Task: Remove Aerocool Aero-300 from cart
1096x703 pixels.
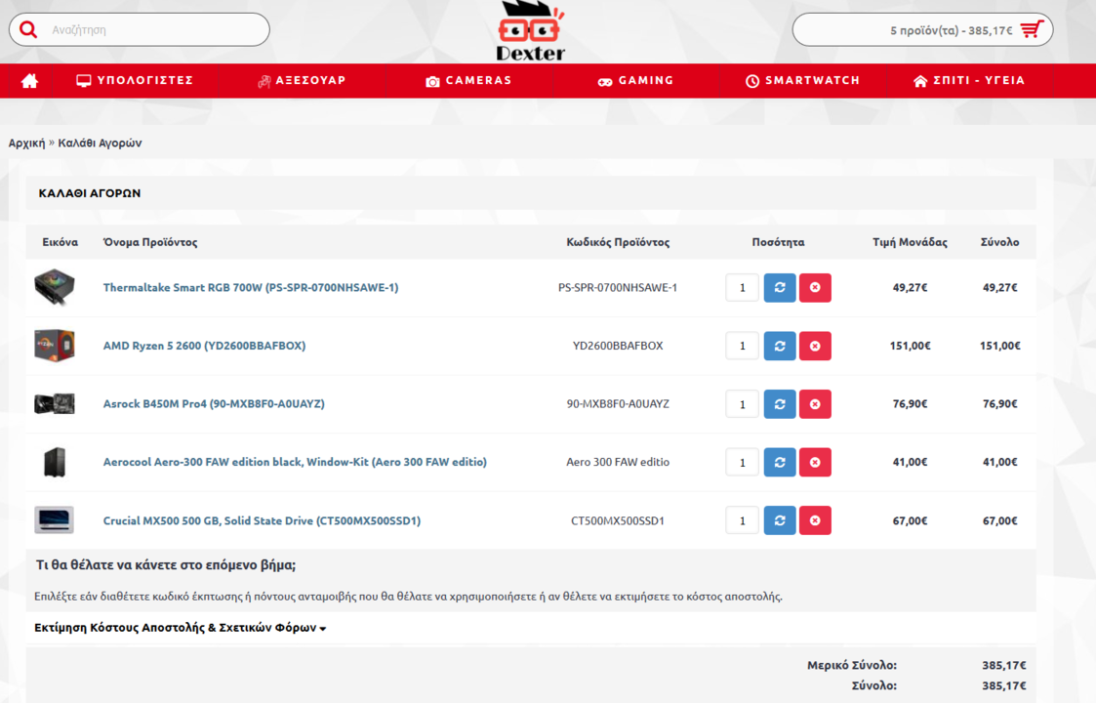Action: pyautogui.click(x=815, y=462)
